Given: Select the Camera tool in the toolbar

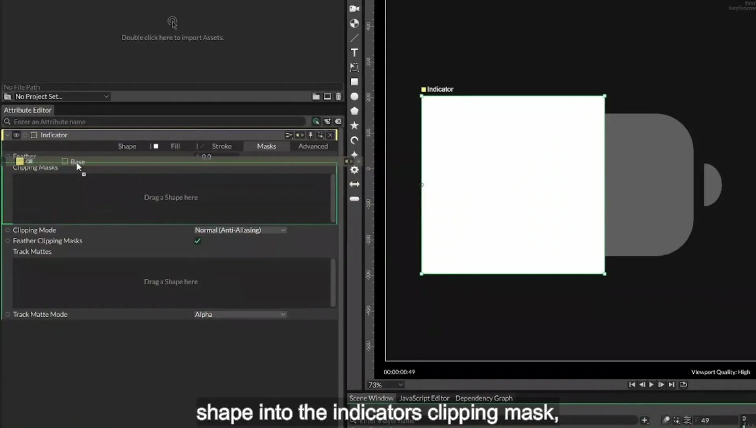Looking at the screenshot, I should coord(354,9).
